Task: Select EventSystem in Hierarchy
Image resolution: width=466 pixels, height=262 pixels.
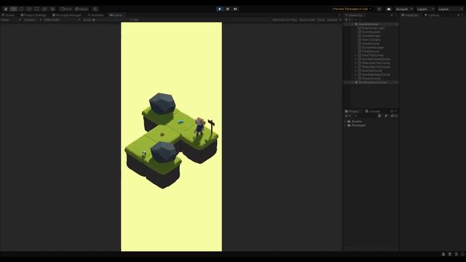Action: pyautogui.click(x=371, y=32)
